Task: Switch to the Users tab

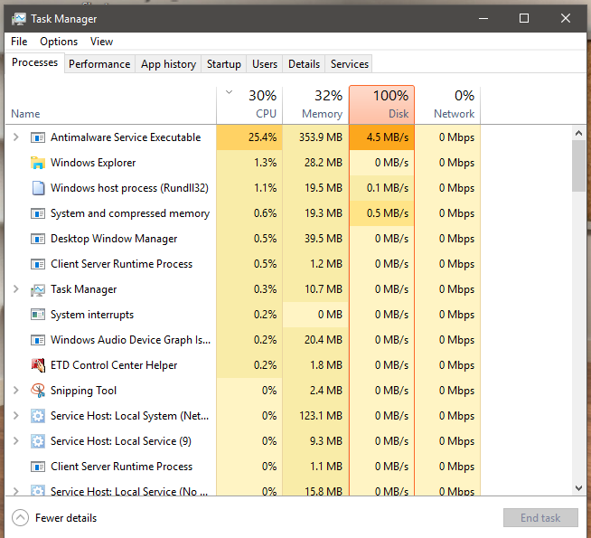Action: click(x=265, y=64)
